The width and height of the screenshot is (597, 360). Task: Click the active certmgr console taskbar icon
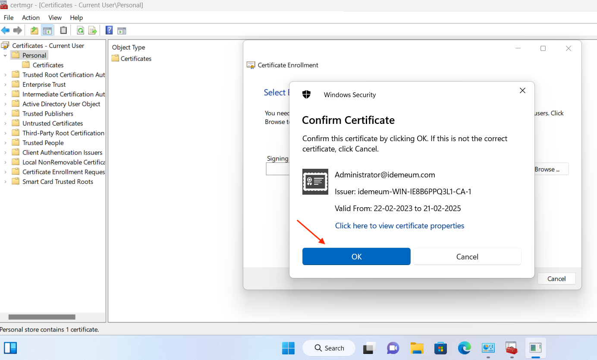pyautogui.click(x=536, y=348)
